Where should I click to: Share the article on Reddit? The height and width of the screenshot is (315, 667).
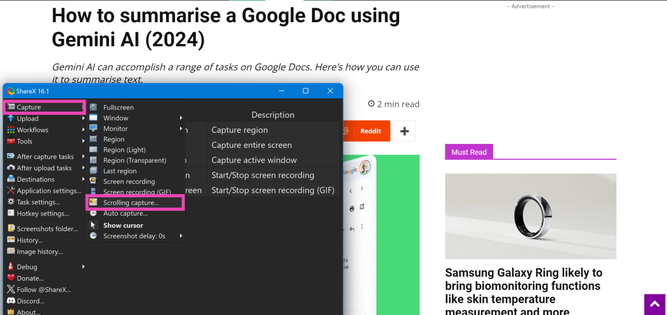pyautogui.click(x=366, y=131)
